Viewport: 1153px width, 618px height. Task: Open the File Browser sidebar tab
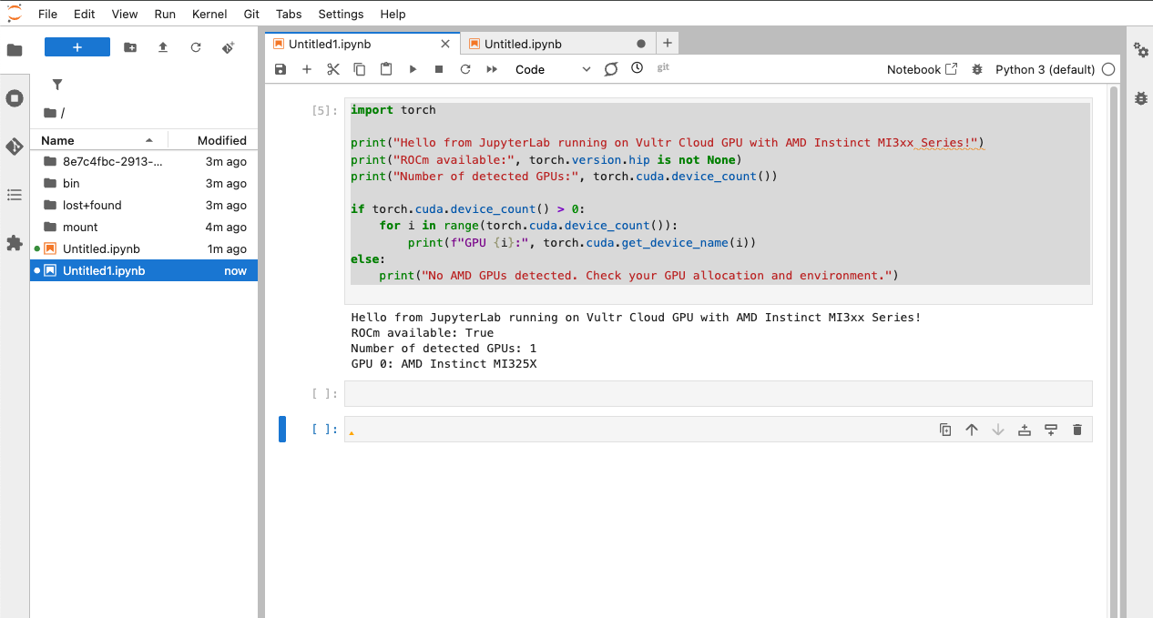click(15, 50)
